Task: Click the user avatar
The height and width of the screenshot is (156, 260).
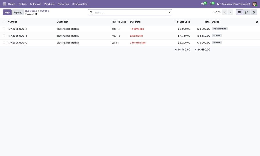Action: point(255,4)
